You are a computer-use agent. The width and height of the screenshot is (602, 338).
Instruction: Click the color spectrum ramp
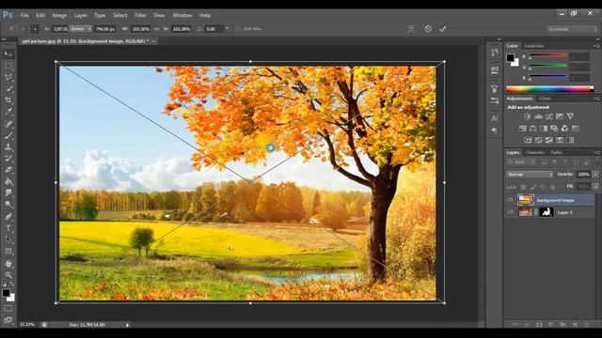[x=549, y=89]
